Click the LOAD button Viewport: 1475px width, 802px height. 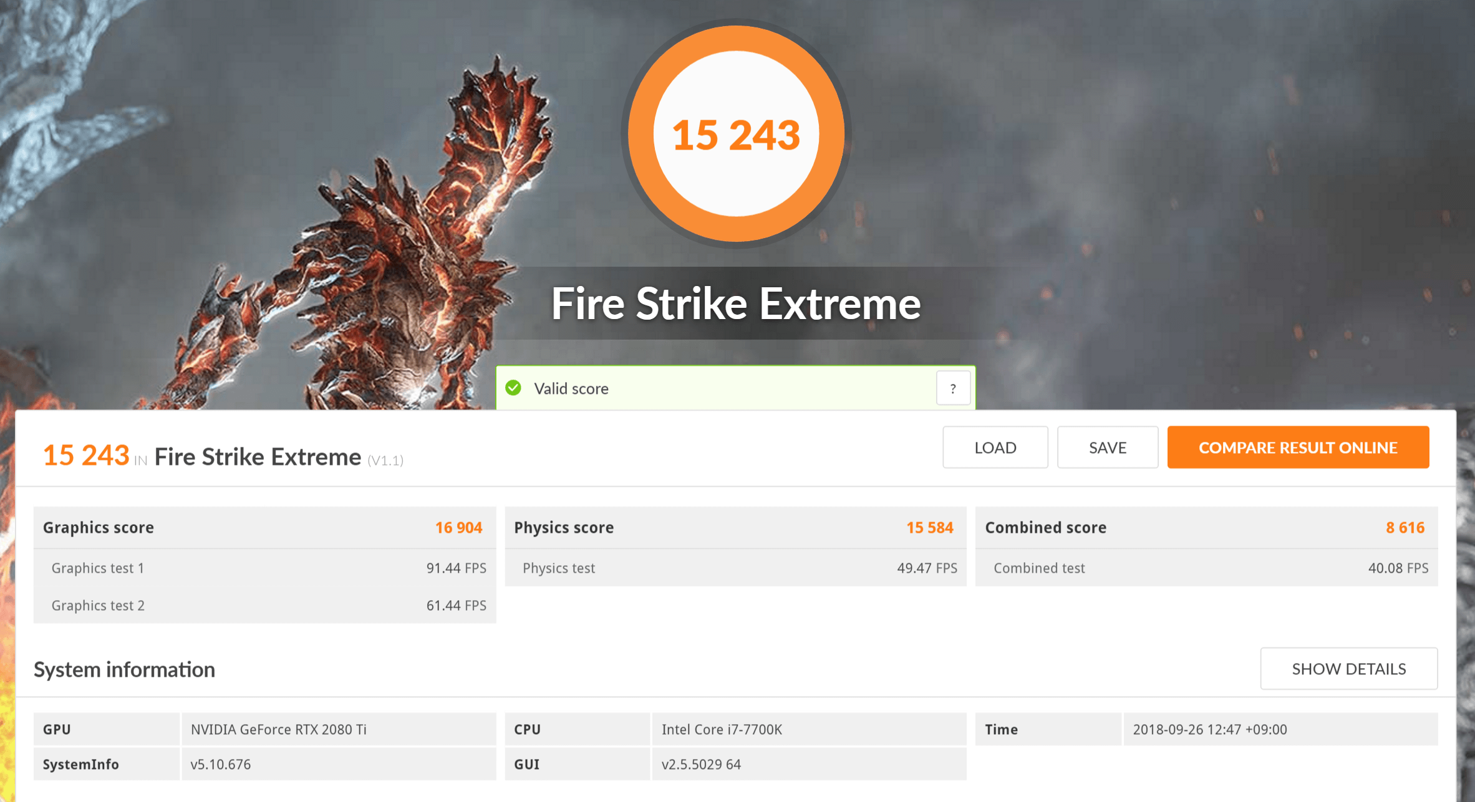[x=995, y=447]
